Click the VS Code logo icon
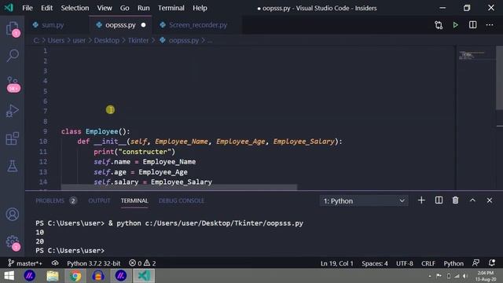The image size is (503, 283). (9, 8)
